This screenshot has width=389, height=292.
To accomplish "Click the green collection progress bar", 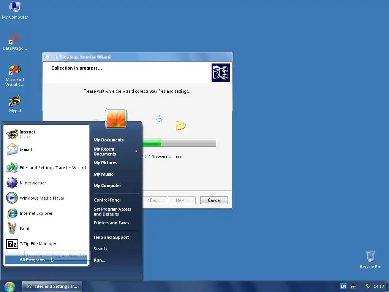I will [x=152, y=143].
